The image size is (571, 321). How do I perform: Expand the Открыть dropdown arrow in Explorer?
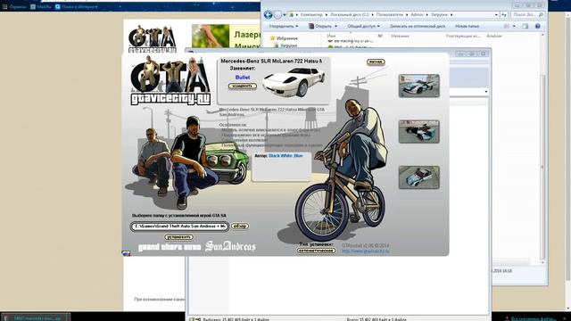(335, 26)
